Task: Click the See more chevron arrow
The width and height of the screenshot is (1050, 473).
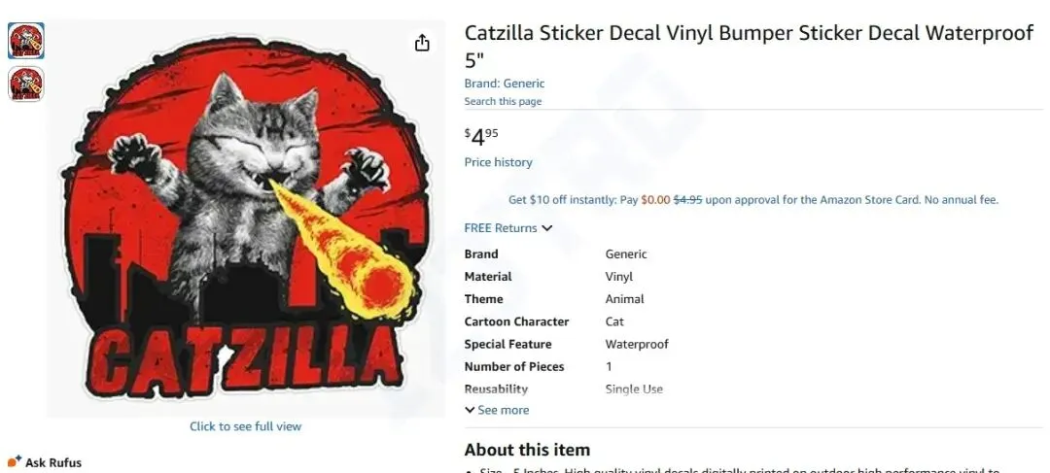Action: [470, 410]
